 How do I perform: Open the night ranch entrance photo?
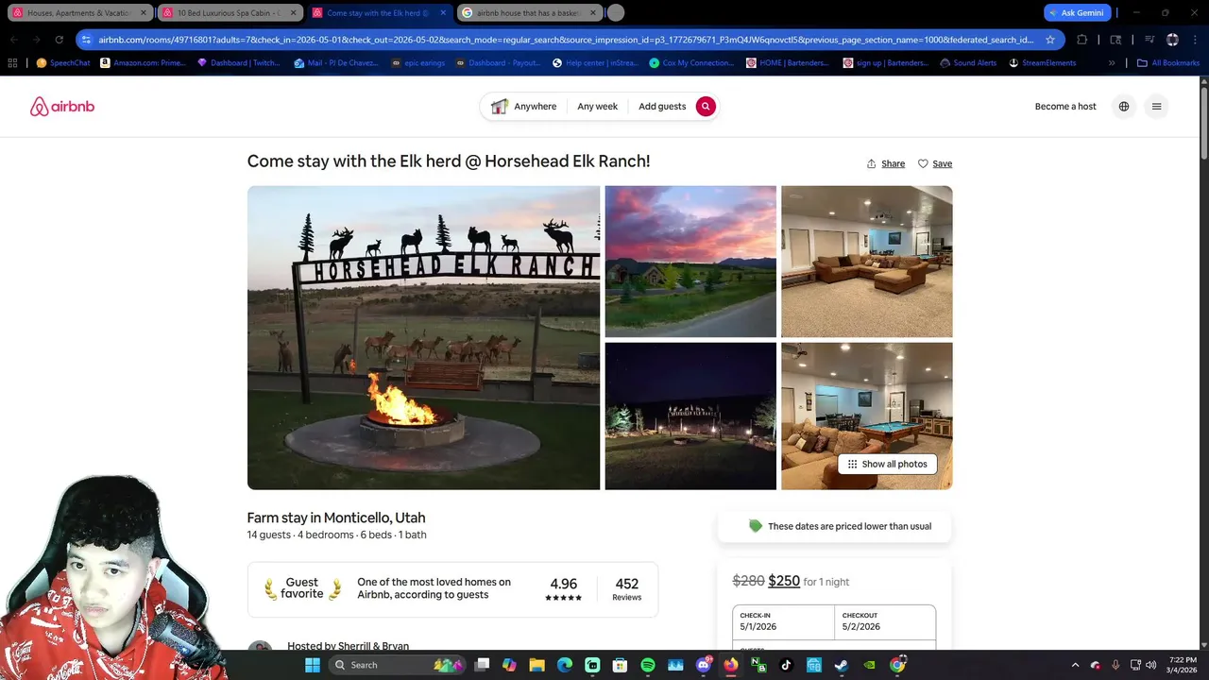click(690, 416)
